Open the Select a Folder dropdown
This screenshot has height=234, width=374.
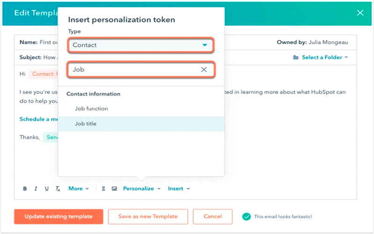tap(321, 57)
